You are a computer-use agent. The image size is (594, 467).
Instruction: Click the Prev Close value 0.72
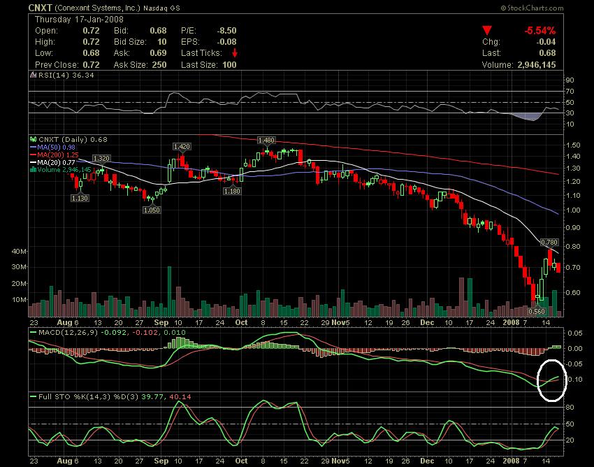coord(92,65)
